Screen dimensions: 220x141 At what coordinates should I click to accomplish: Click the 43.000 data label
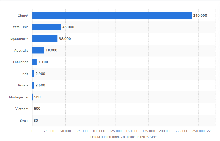pyautogui.click(x=68, y=27)
